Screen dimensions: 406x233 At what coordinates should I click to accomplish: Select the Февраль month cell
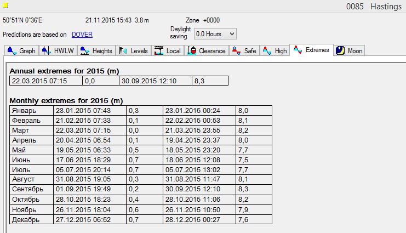click(x=31, y=121)
